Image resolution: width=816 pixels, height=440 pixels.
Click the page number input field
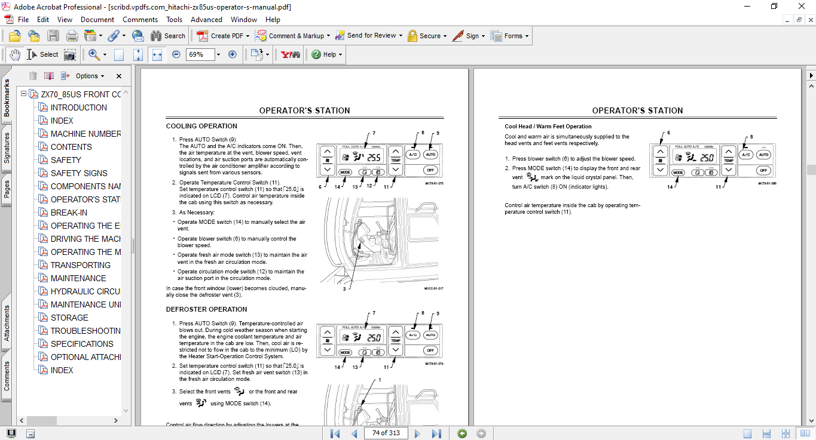click(x=386, y=433)
